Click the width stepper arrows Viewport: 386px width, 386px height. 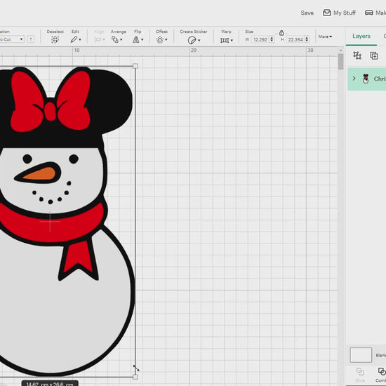tap(272, 39)
